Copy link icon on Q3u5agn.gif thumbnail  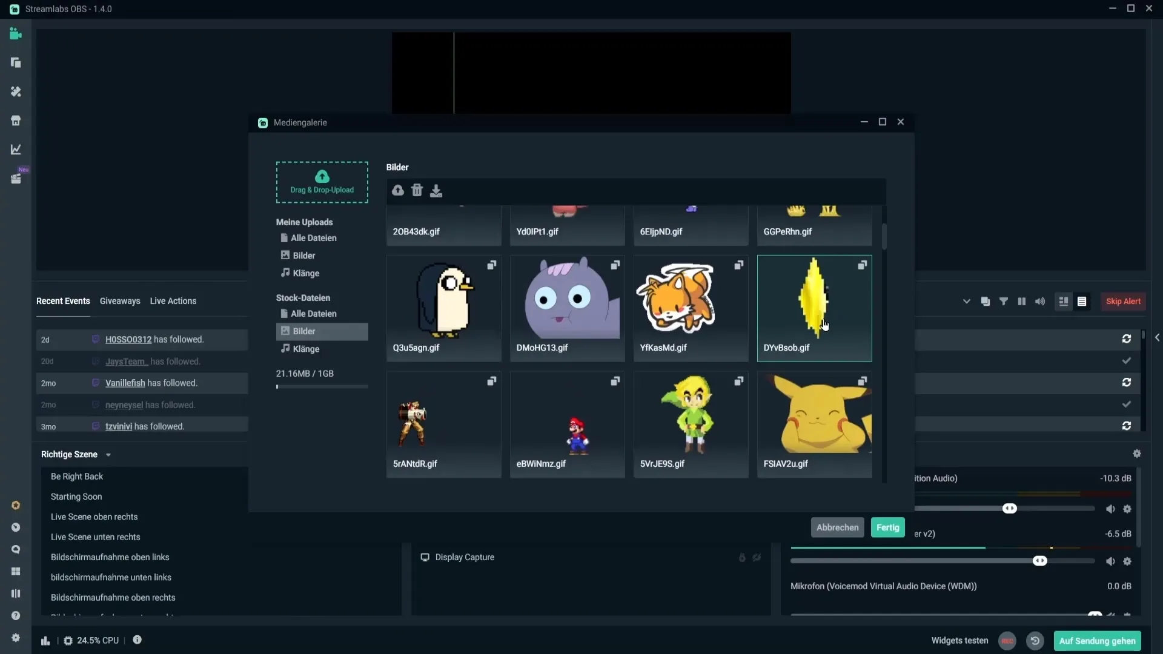click(492, 265)
